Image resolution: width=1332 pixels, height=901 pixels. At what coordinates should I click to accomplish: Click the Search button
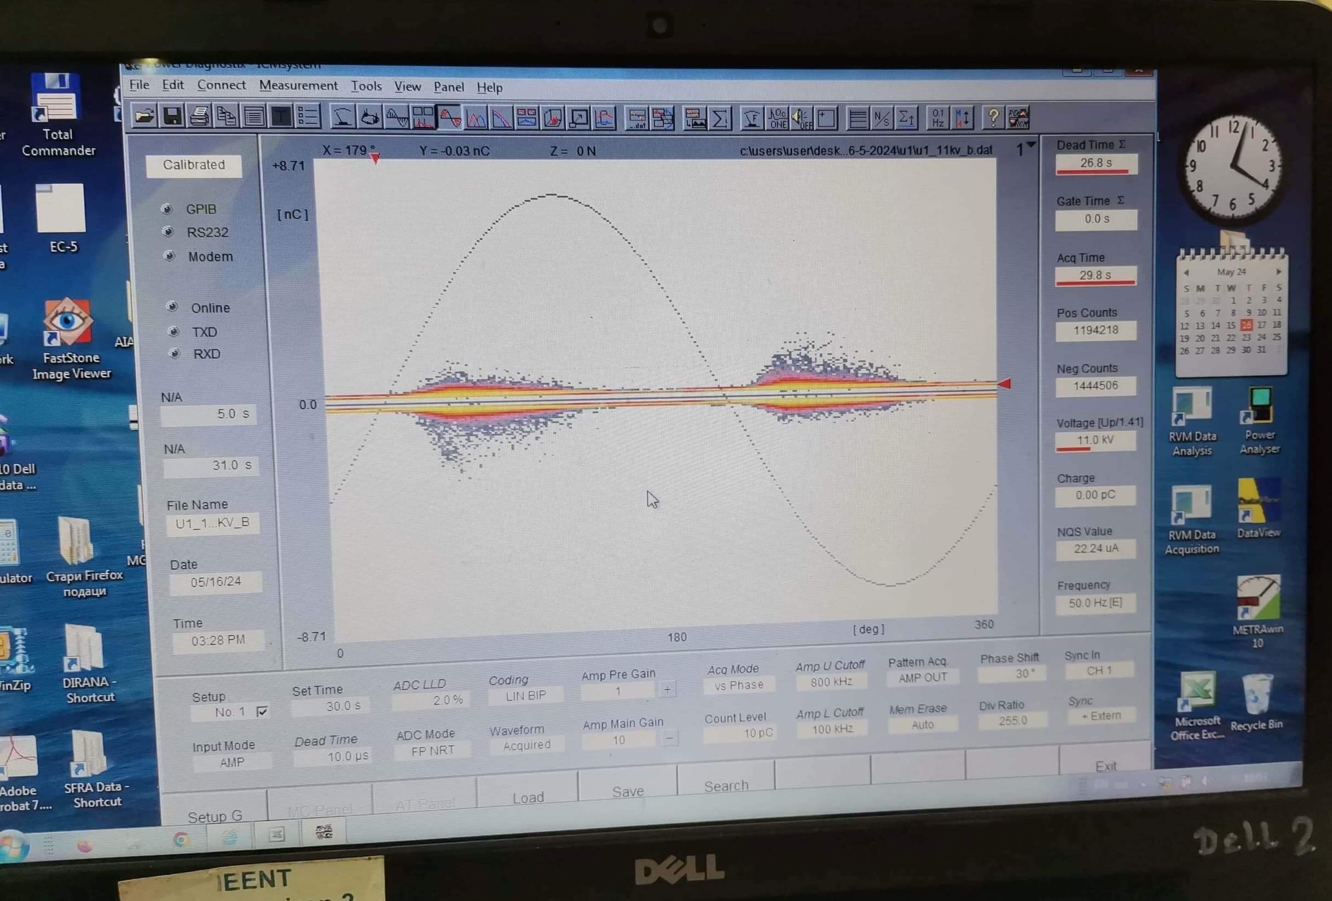(x=726, y=786)
